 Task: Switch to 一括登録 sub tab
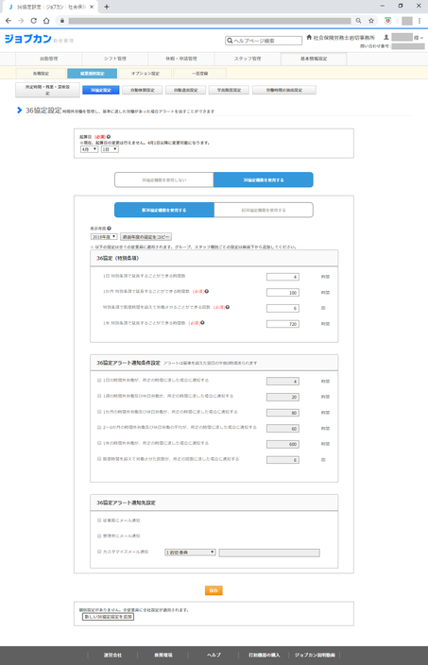pyautogui.click(x=199, y=74)
